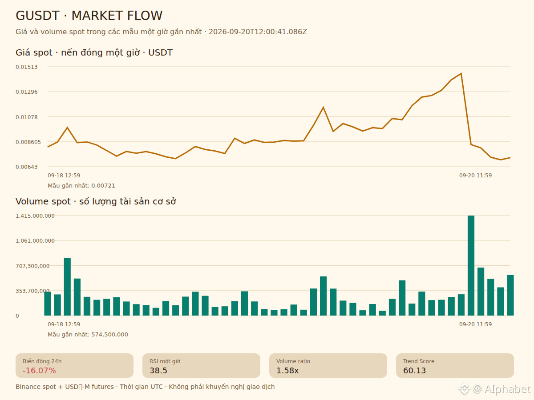Screen dimensions: 534x400
Task: Click the Trend Score 60.13 card
Action: pyautogui.click(x=455, y=366)
